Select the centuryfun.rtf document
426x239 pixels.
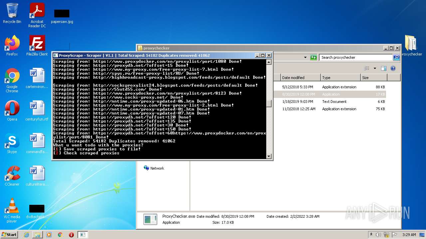(37, 111)
